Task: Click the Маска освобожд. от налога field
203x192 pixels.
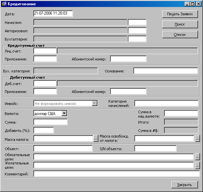Action: pos(164,139)
